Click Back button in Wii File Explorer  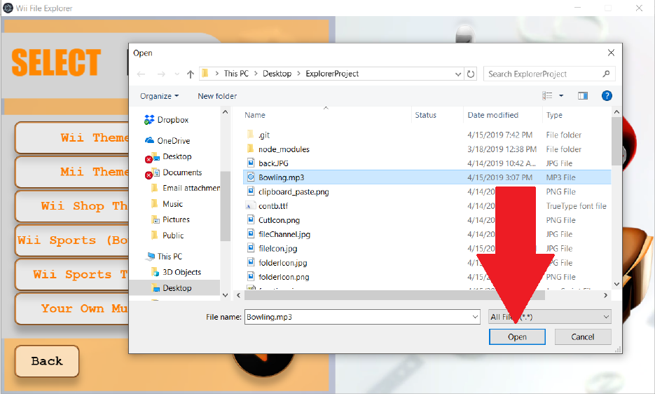pyautogui.click(x=47, y=361)
